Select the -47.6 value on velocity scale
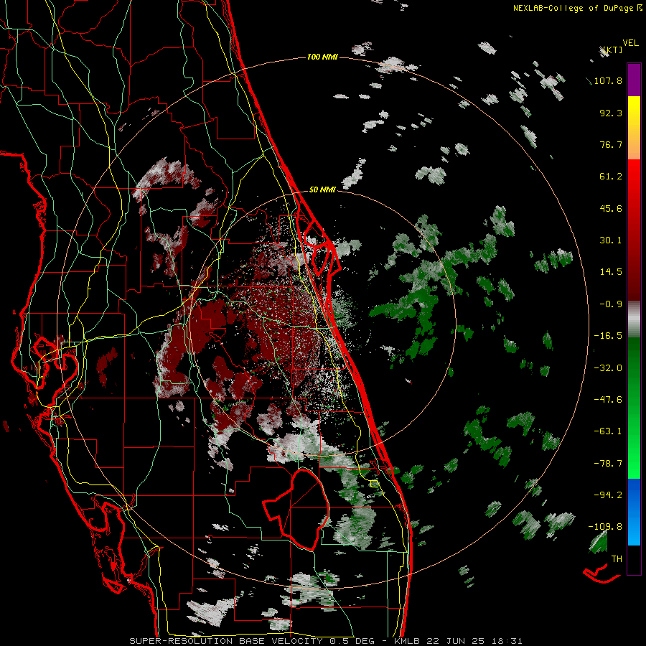 tap(608, 400)
